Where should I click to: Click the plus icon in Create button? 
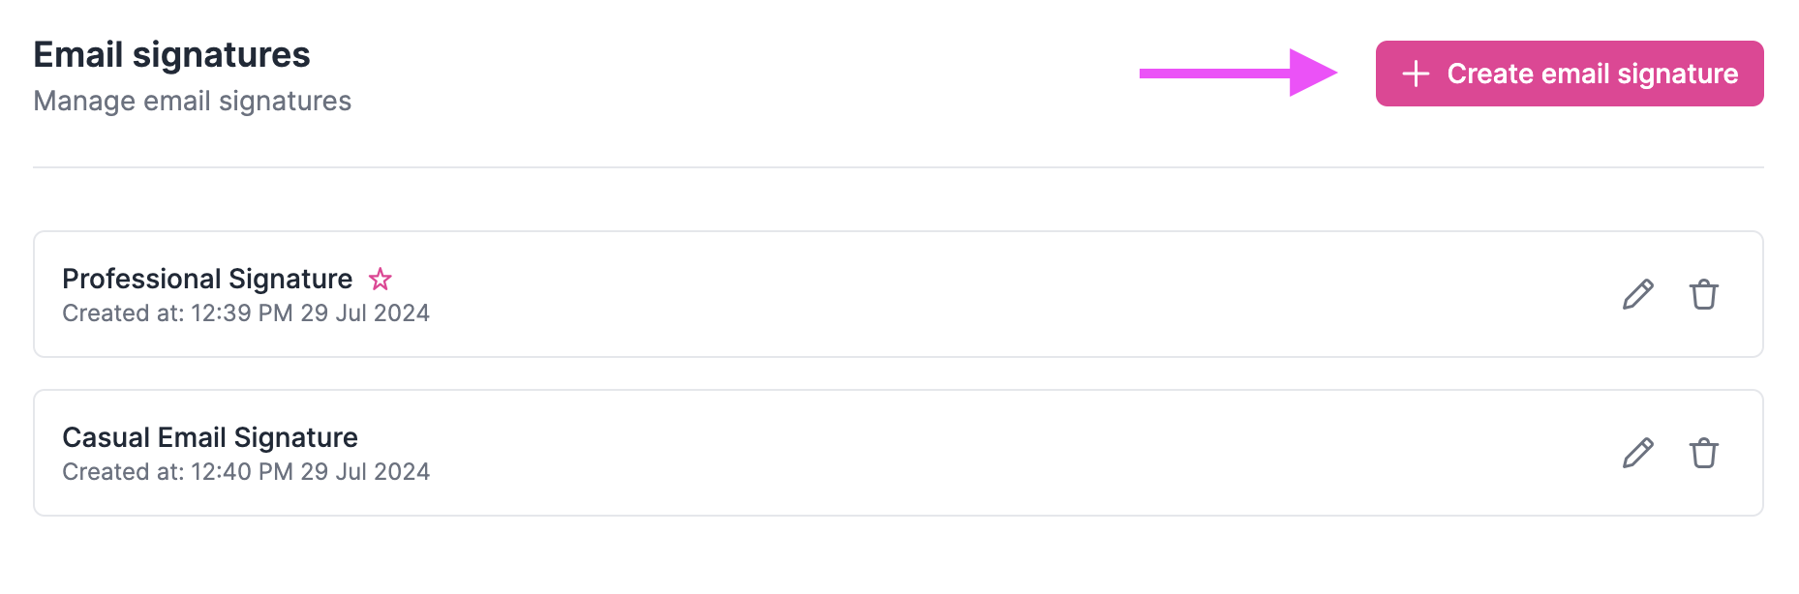point(1416,74)
